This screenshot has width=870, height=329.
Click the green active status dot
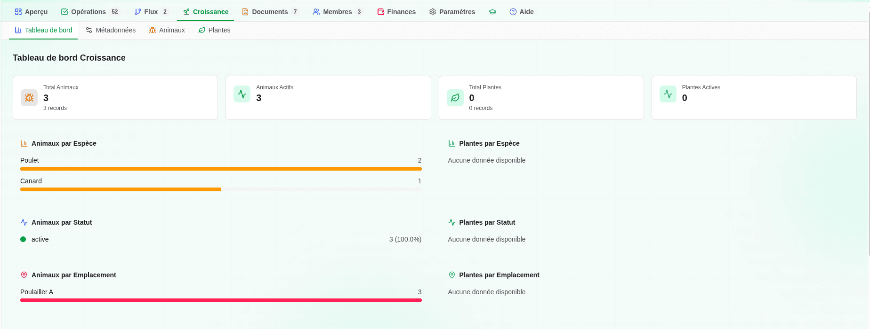pos(23,239)
